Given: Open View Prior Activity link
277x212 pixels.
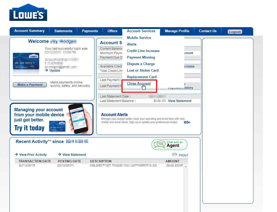Looking at the screenshot, I should [x=31, y=154].
